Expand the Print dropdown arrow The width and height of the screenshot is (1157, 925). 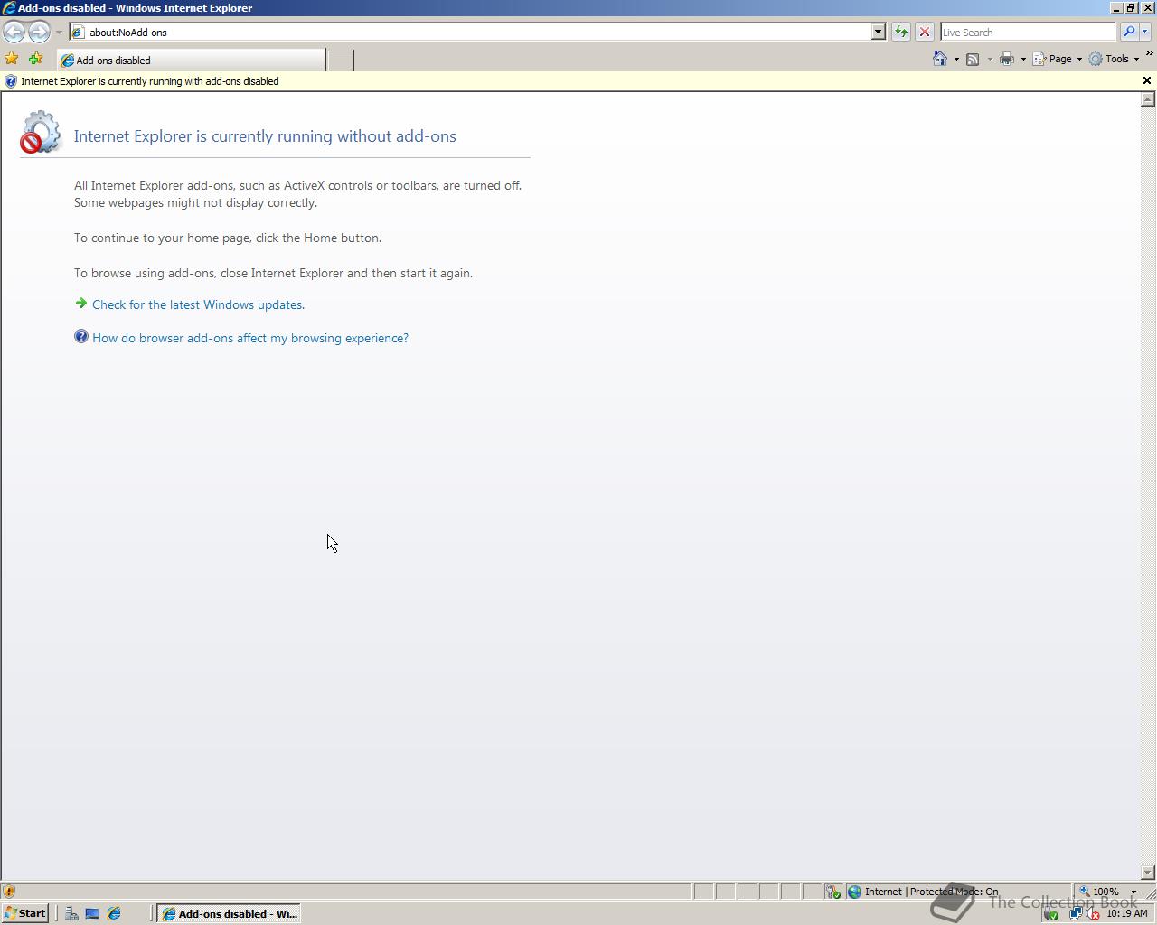(1023, 60)
